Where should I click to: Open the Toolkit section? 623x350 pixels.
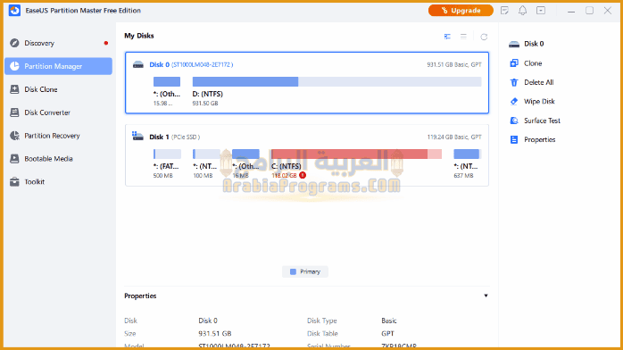(x=58, y=181)
